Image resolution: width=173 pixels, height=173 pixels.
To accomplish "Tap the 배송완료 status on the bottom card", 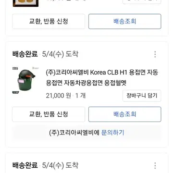I will point(25,165).
